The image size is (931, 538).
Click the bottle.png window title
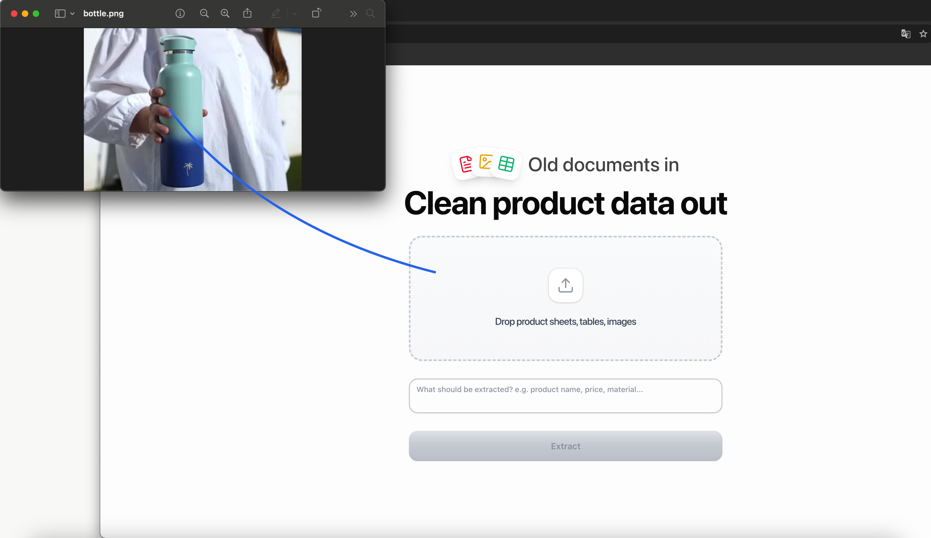click(x=103, y=14)
